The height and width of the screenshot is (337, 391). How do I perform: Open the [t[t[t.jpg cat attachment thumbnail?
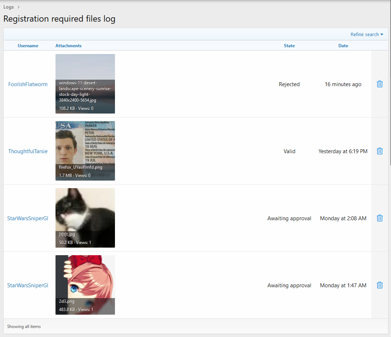click(x=85, y=218)
